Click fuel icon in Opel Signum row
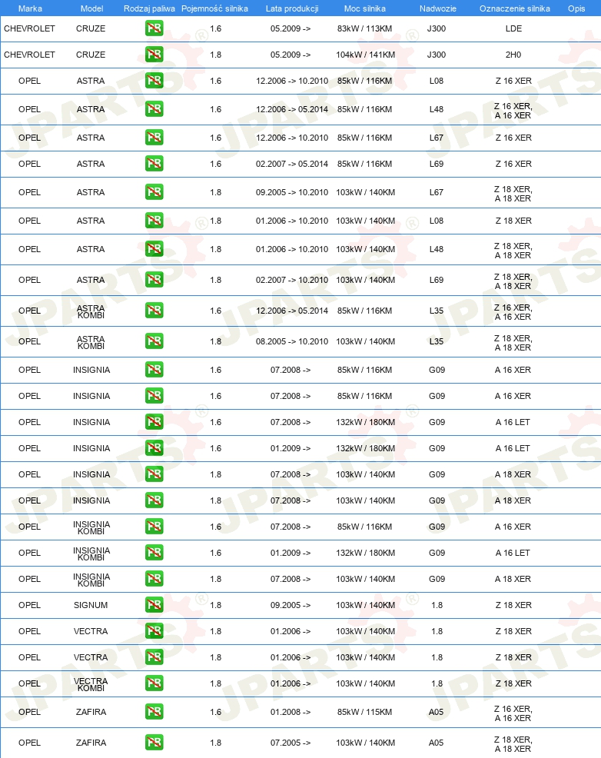Image resolution: width=601 pixels, height=758 pixels. pos(154,605)
